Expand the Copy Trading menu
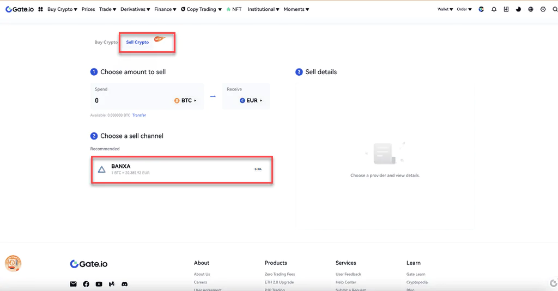The height and width of the screenshot is (291, 558). tap(201, 9)
